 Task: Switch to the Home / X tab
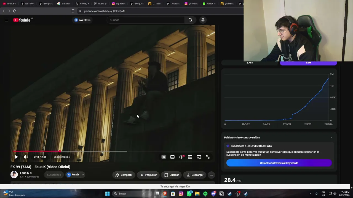coord(82,4)
